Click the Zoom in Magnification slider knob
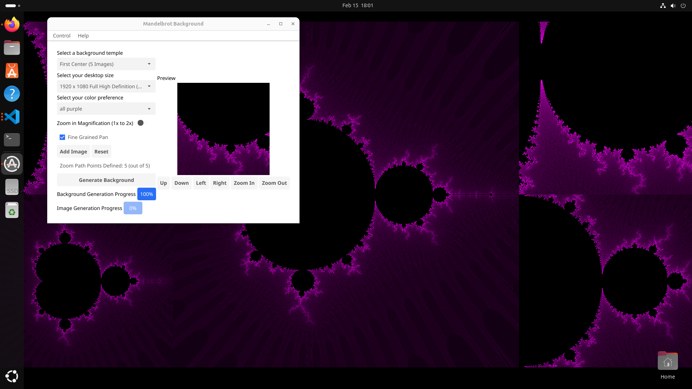Viewport: 692px width, 389px height. click(141, 123)
